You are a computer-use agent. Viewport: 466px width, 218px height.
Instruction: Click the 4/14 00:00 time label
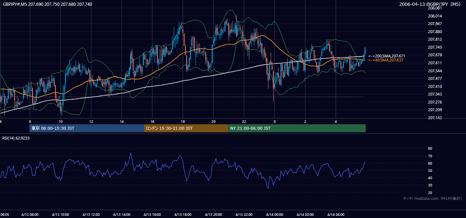(275, 214)
